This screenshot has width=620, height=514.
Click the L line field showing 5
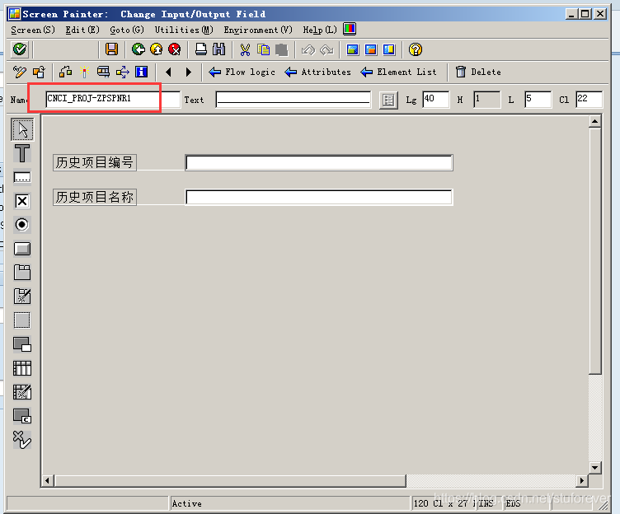538,99
